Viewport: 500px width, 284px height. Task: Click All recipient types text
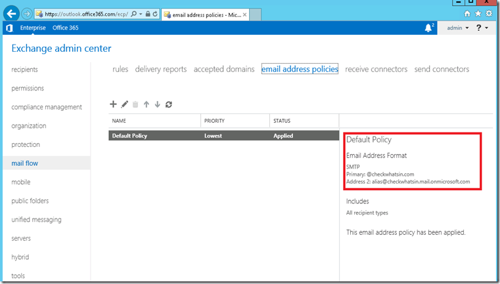[367, 213]
